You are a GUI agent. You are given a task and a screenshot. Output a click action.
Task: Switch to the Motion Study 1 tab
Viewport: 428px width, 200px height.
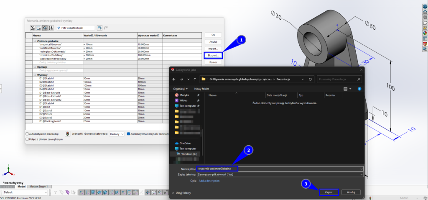pyautogui.click(x=38, y=187)
